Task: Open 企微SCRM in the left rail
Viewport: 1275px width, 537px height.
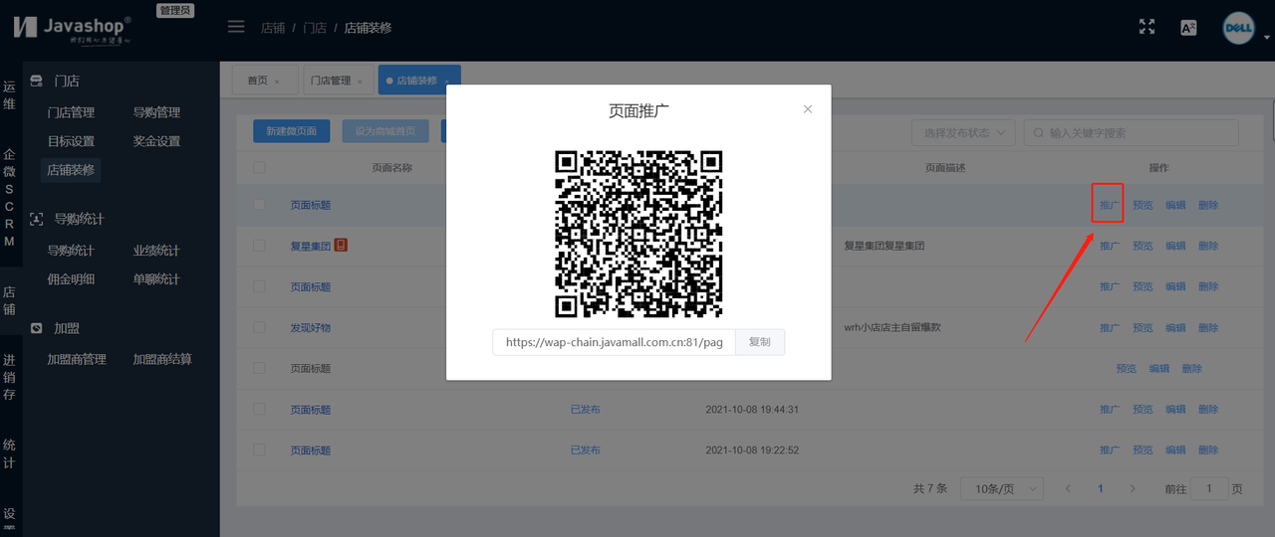Action: tap(9, 199)
